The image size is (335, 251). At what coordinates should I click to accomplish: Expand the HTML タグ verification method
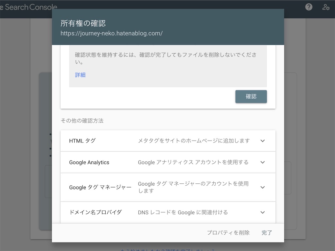pos(262,141)
